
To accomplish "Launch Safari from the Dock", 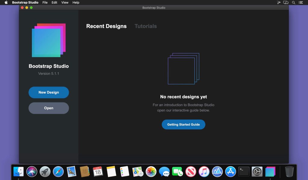I will [x=58, y=172].
